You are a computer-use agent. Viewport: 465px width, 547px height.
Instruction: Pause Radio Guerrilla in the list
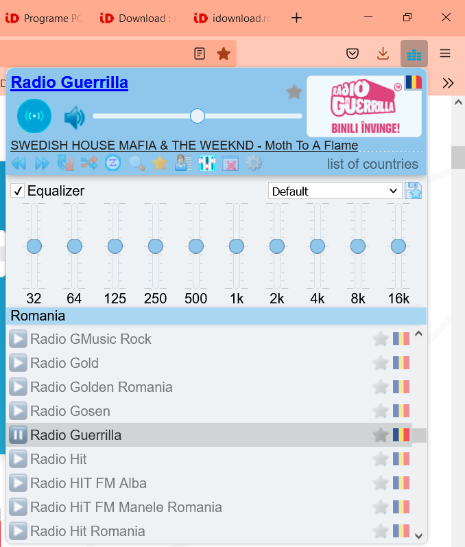pos(18,435)
